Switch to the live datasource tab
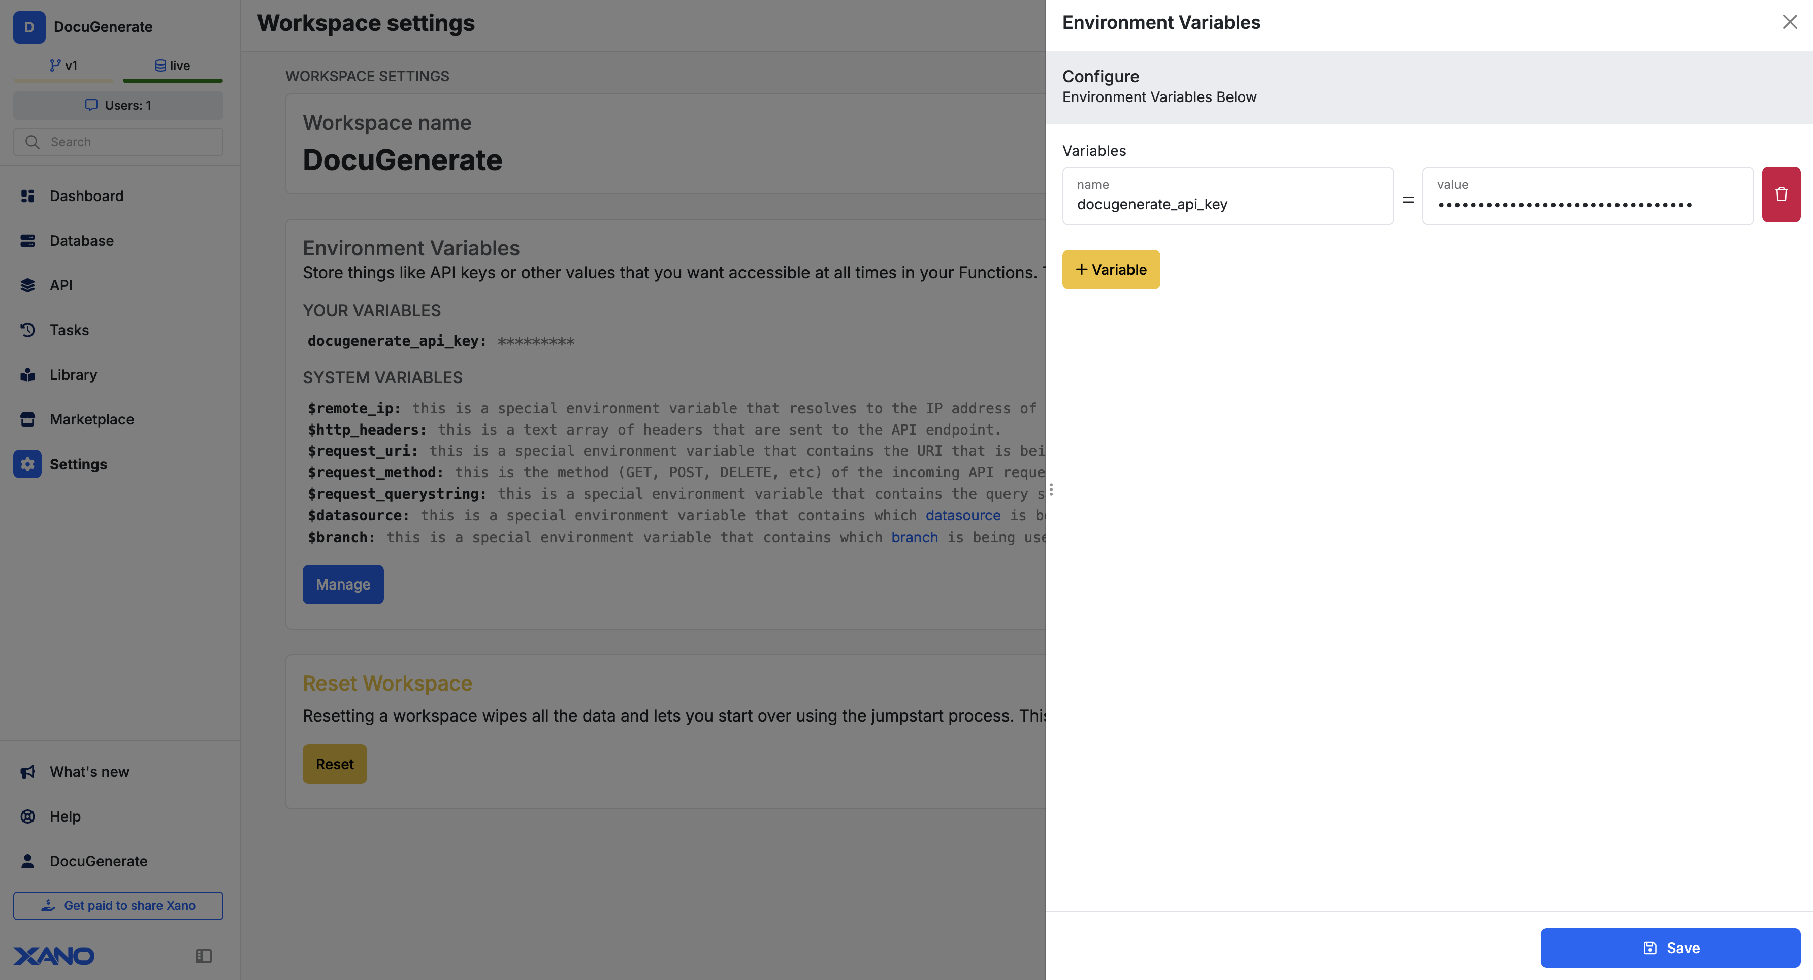This screenshot has width=1813, height=980. click(173, 66)
